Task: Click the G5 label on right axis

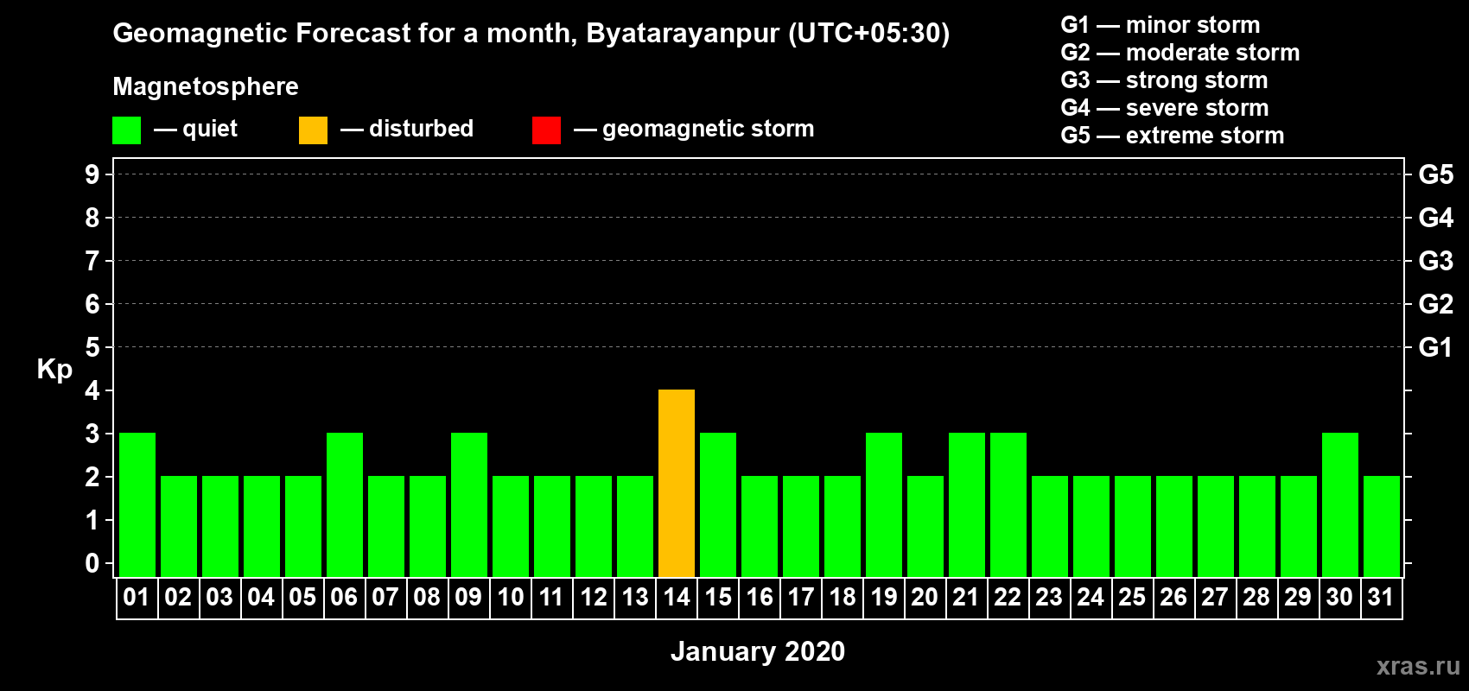Action: tap(1436, 174)
